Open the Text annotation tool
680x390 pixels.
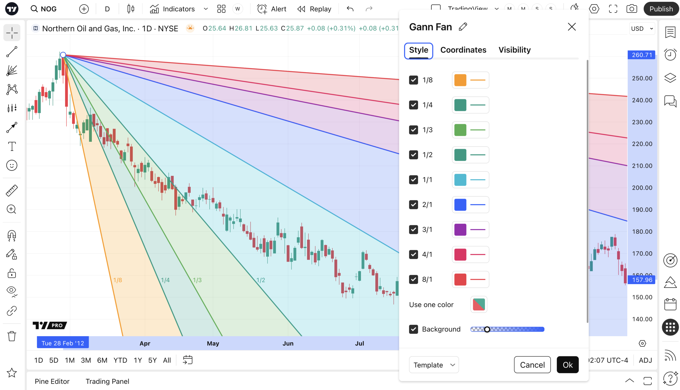coord(11,146)
